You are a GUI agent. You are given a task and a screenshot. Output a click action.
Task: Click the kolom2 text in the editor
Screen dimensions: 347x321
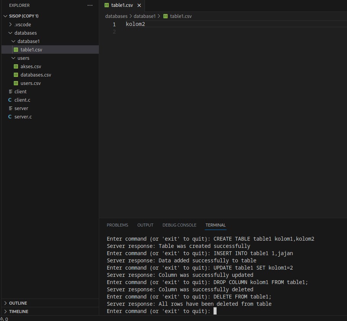pyautogui.click(x=135, y=24)
